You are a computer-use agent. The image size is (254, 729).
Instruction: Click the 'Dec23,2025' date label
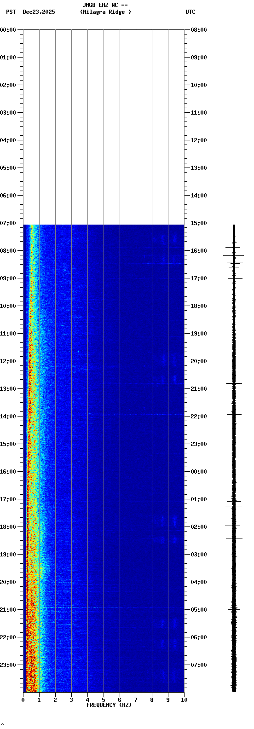click(39, 12)
